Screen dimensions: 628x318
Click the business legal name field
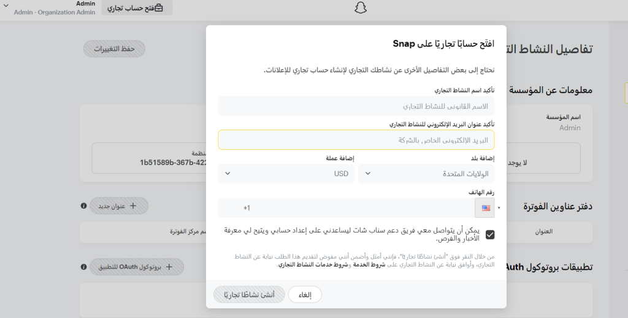[x=356, y=106]
